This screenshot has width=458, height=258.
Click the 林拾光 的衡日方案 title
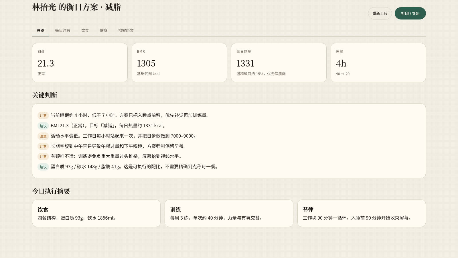(76, 7)
